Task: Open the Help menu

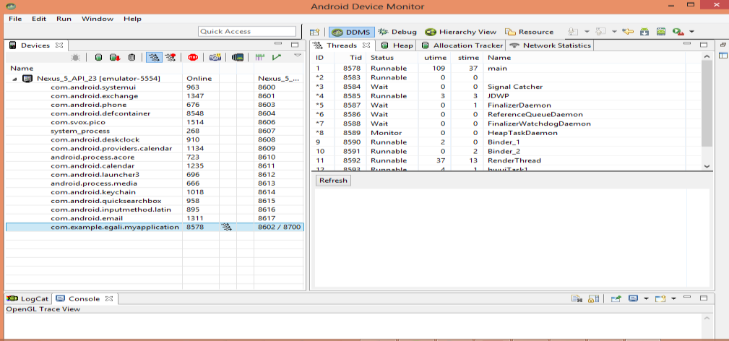Action: click(132, 19)
